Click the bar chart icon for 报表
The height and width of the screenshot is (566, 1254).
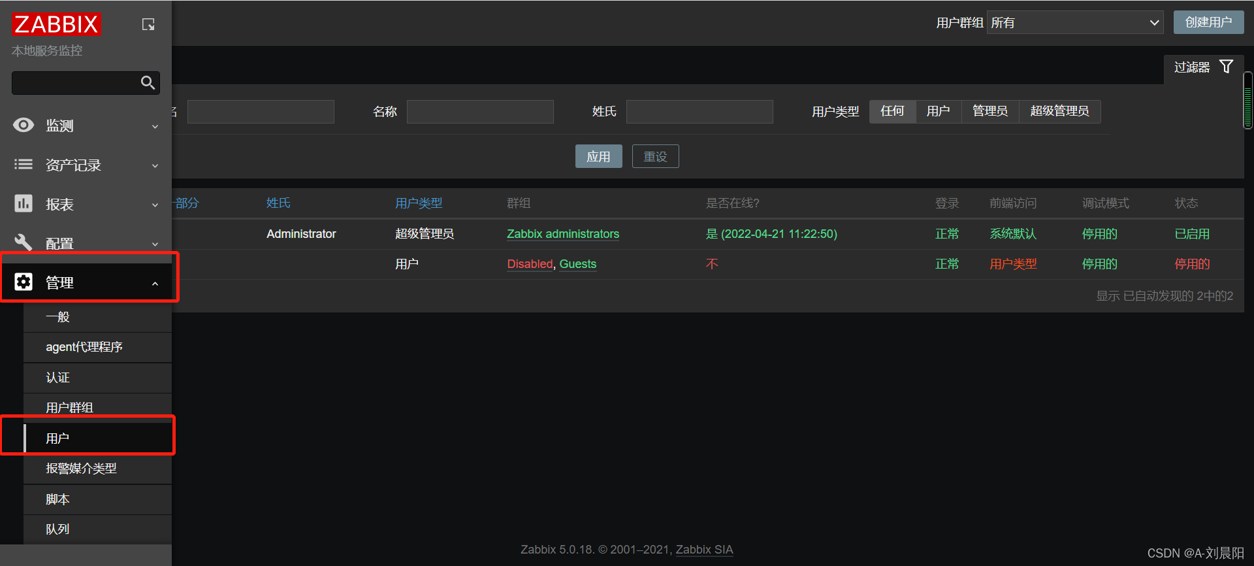24,203
